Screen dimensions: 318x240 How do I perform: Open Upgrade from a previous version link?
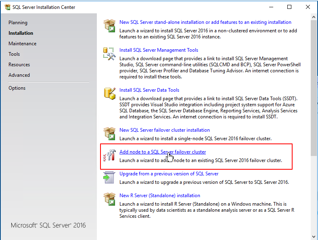coord(169,174)
